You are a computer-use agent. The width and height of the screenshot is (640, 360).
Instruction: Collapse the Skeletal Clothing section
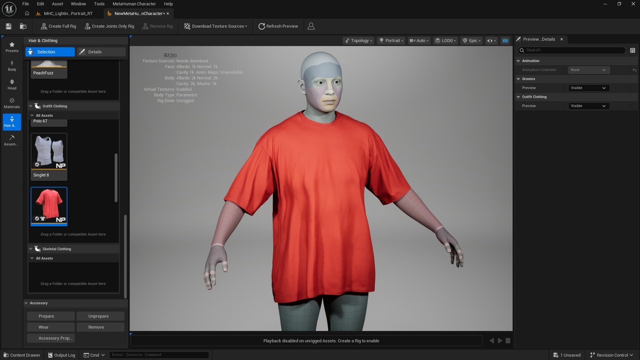pyautogui.click(x=30, y=249)
